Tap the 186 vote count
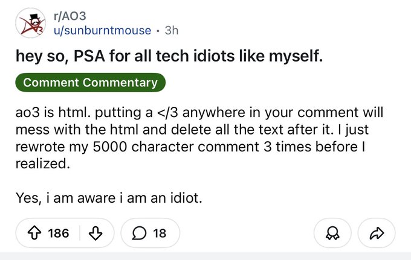Image resolution: width=411 pixels, height=260 pixels. coord(58,232)
